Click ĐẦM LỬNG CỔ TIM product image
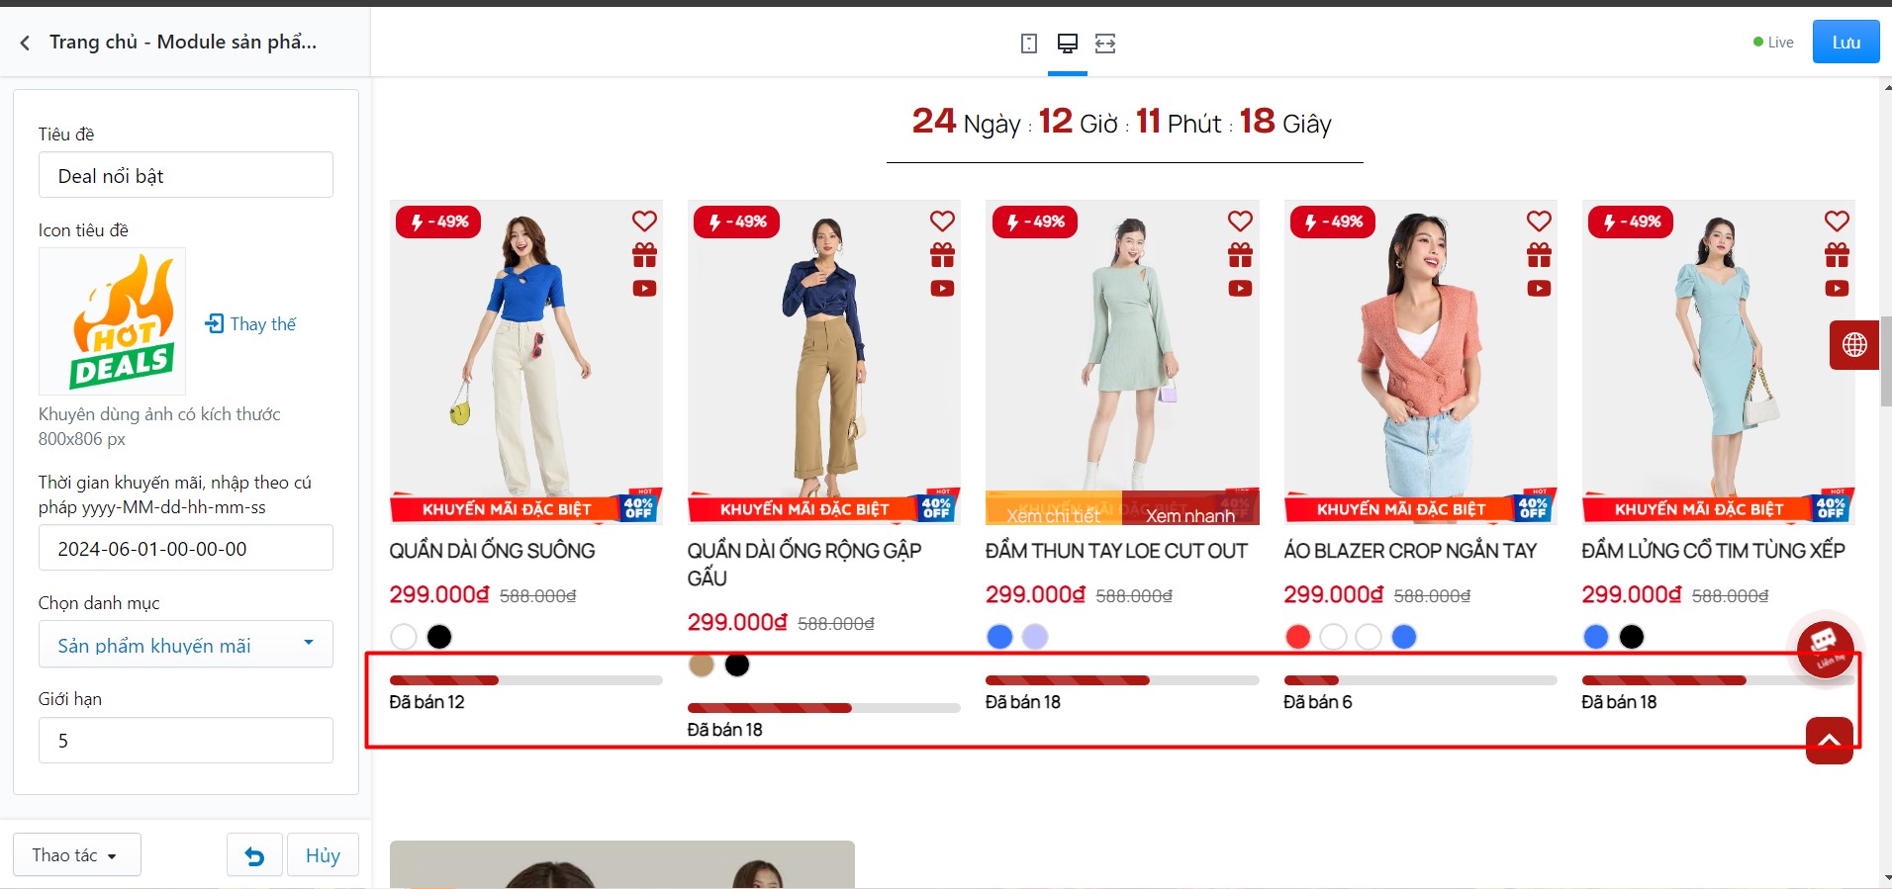The height and width of the screenshot is (889, 1892). 1719,361
